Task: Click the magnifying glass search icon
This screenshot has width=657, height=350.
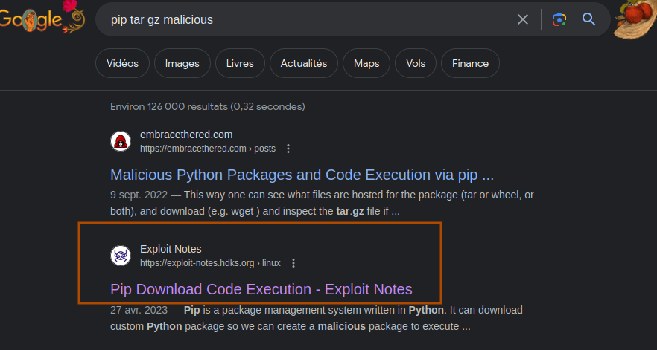Action: pos(589,19)
